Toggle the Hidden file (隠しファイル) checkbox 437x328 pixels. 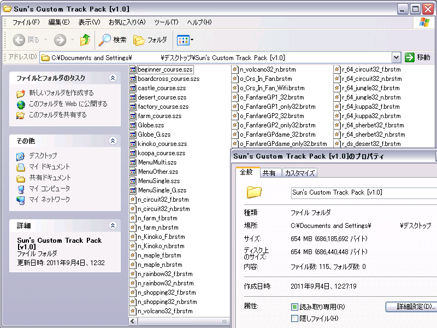pyautogui.click(x=294, y=318)
